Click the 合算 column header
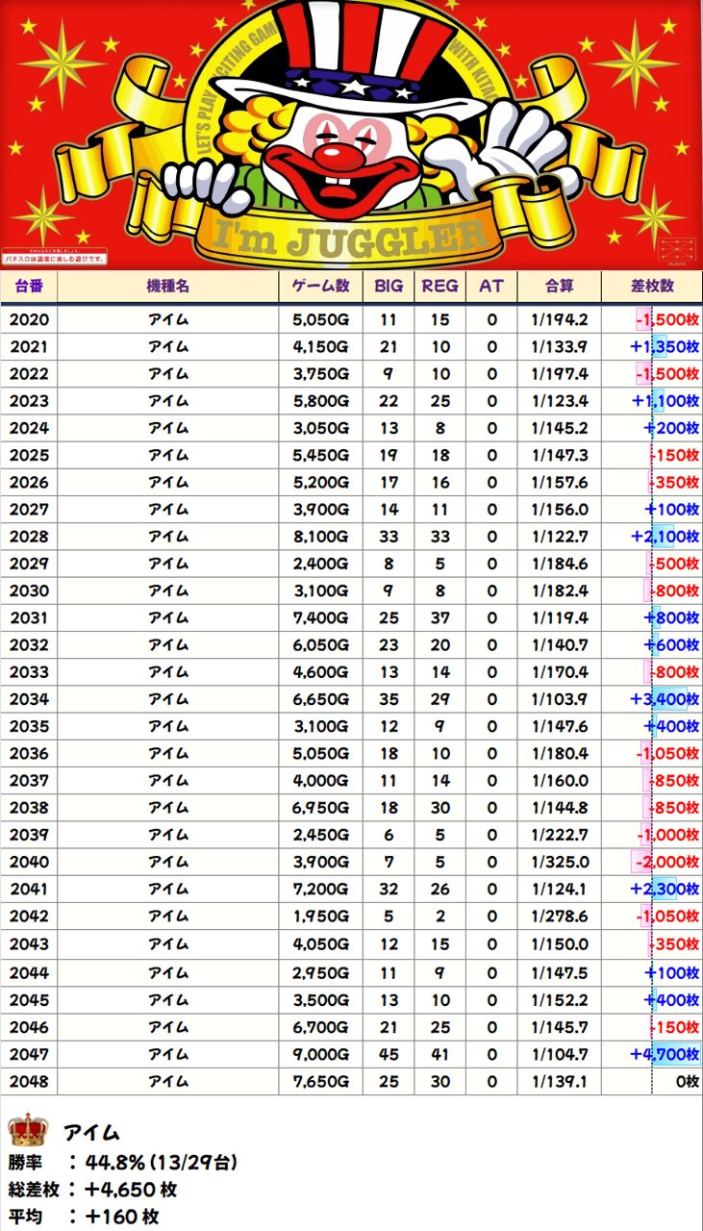Viewport: 703px width, 1231px height. pos(559,287)
